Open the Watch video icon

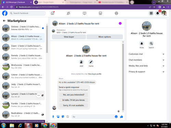(x=84, y=13)
